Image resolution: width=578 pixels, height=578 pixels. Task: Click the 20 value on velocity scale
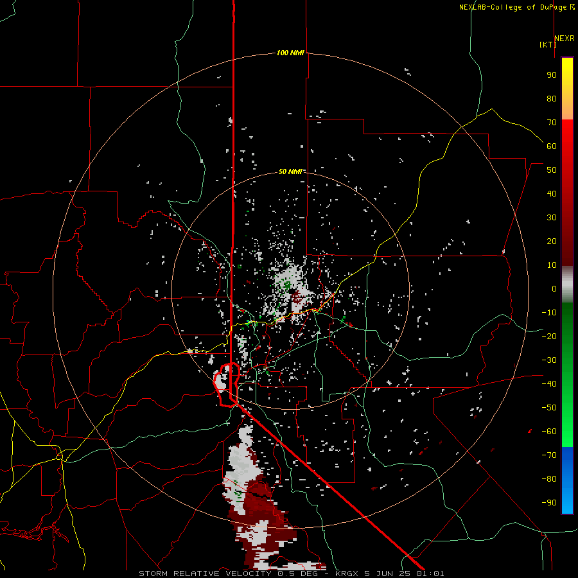click(x=552, y=241)
